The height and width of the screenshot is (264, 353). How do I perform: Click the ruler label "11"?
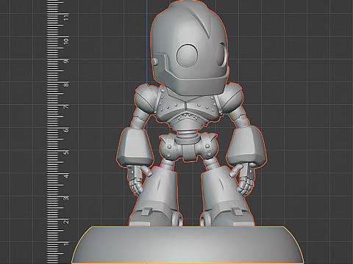[66, 17]
